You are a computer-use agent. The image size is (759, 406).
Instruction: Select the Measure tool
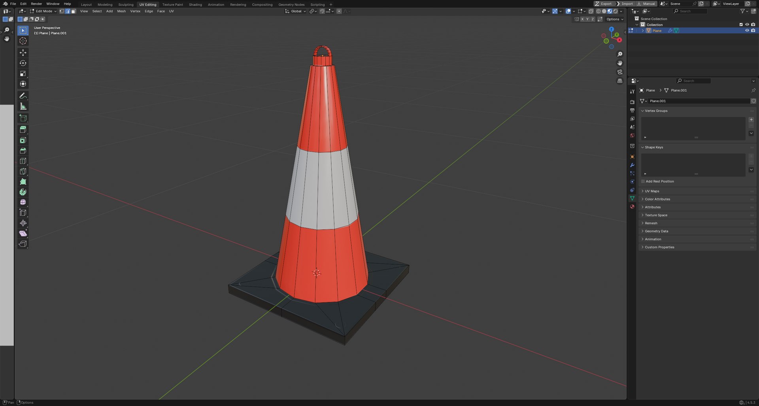(23, 106)
